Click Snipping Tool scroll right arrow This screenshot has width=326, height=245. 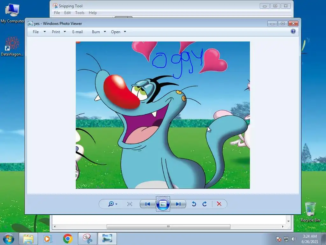pos(283,226)
